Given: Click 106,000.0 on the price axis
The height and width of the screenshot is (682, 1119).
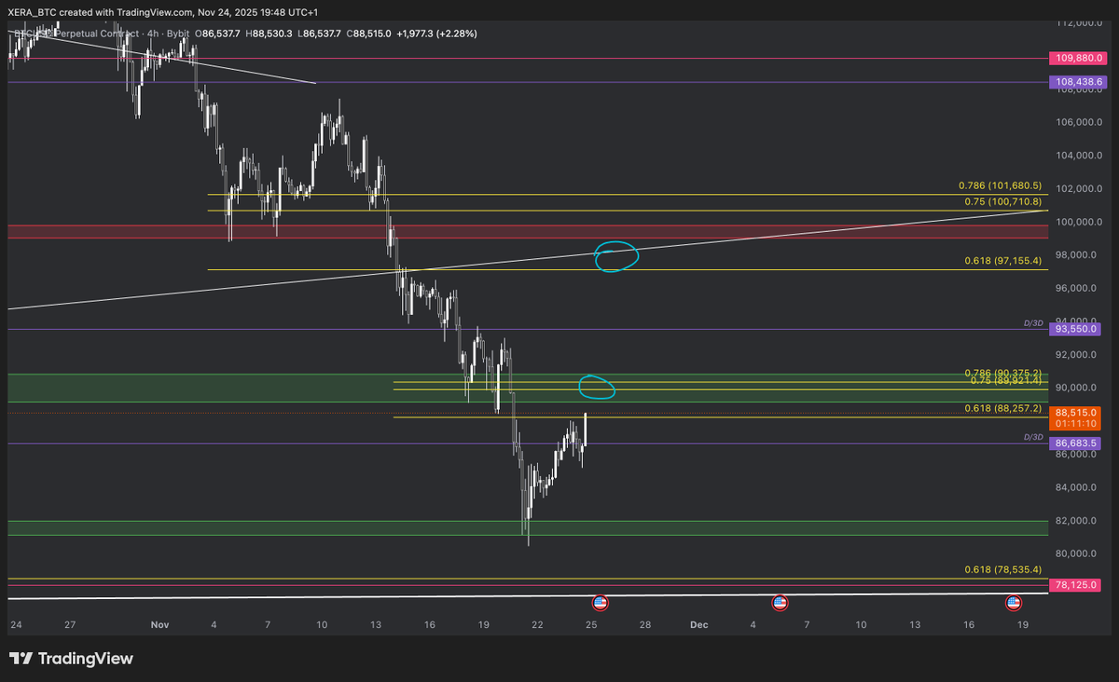Looking at the screenshot, I should (x=1077, y=122).
